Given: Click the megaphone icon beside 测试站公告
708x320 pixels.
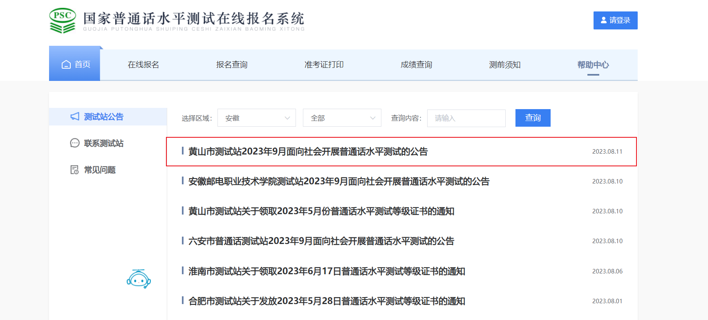Looking at the screenshot, I should point(75,116).
